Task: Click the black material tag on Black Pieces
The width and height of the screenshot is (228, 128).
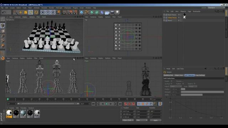Action: point(185,14)
